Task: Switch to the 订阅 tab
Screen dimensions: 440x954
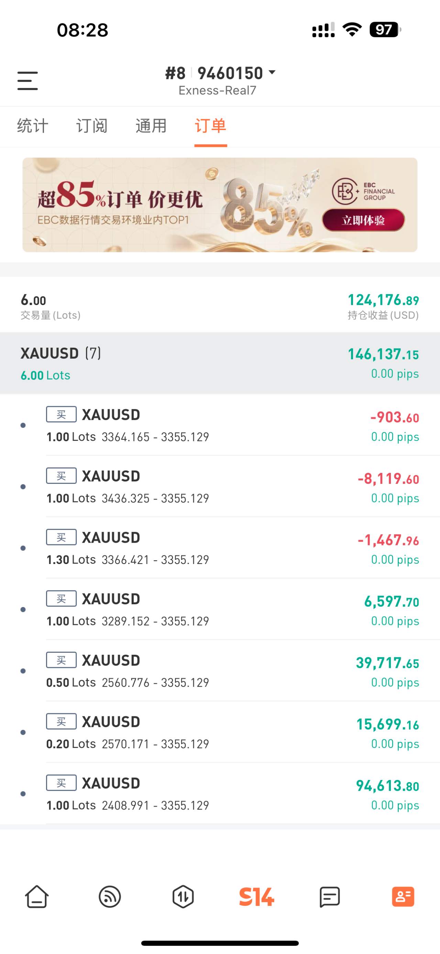Action: tap(92, 126)
